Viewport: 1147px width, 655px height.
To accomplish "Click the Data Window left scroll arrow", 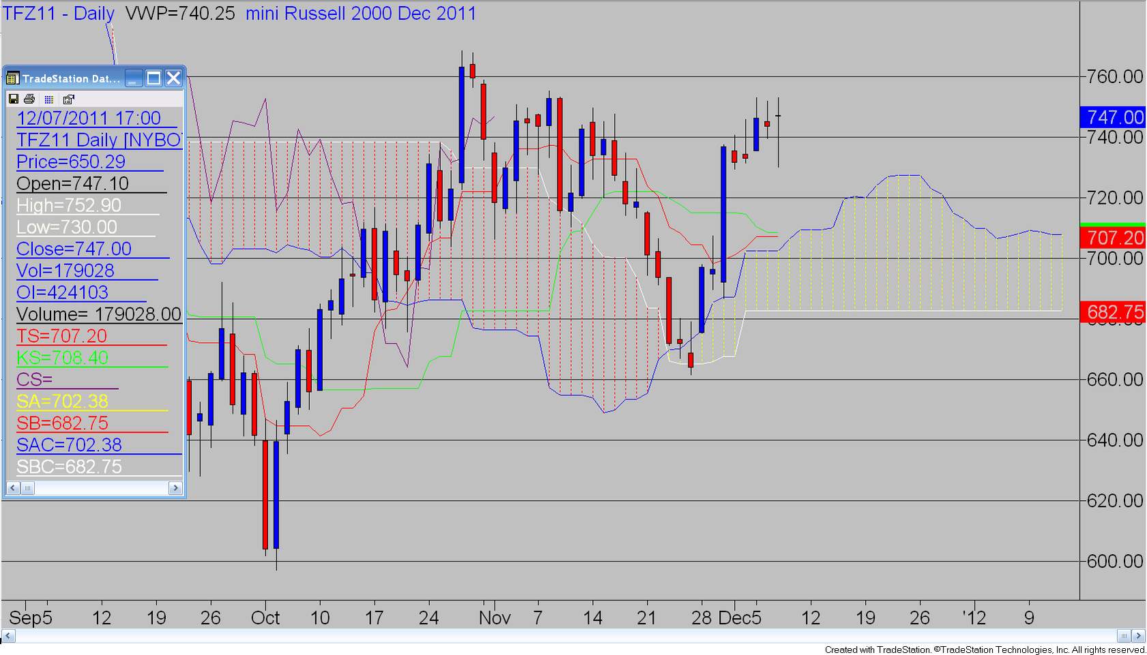I will point(12,488).
